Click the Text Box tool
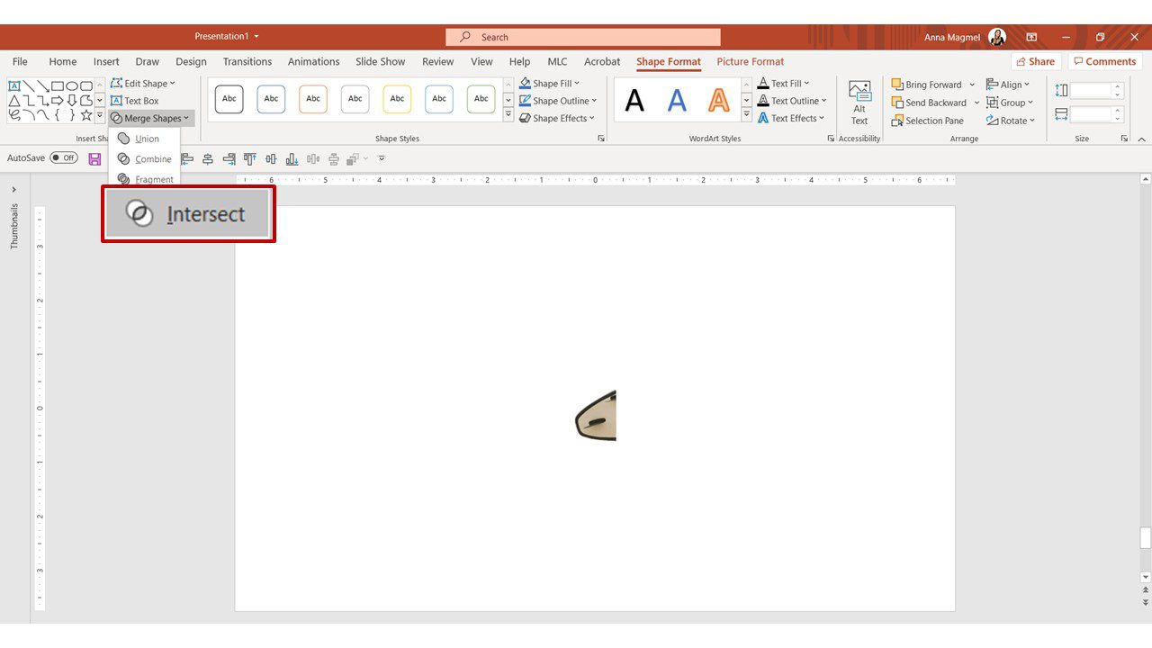 pos(134,101)
